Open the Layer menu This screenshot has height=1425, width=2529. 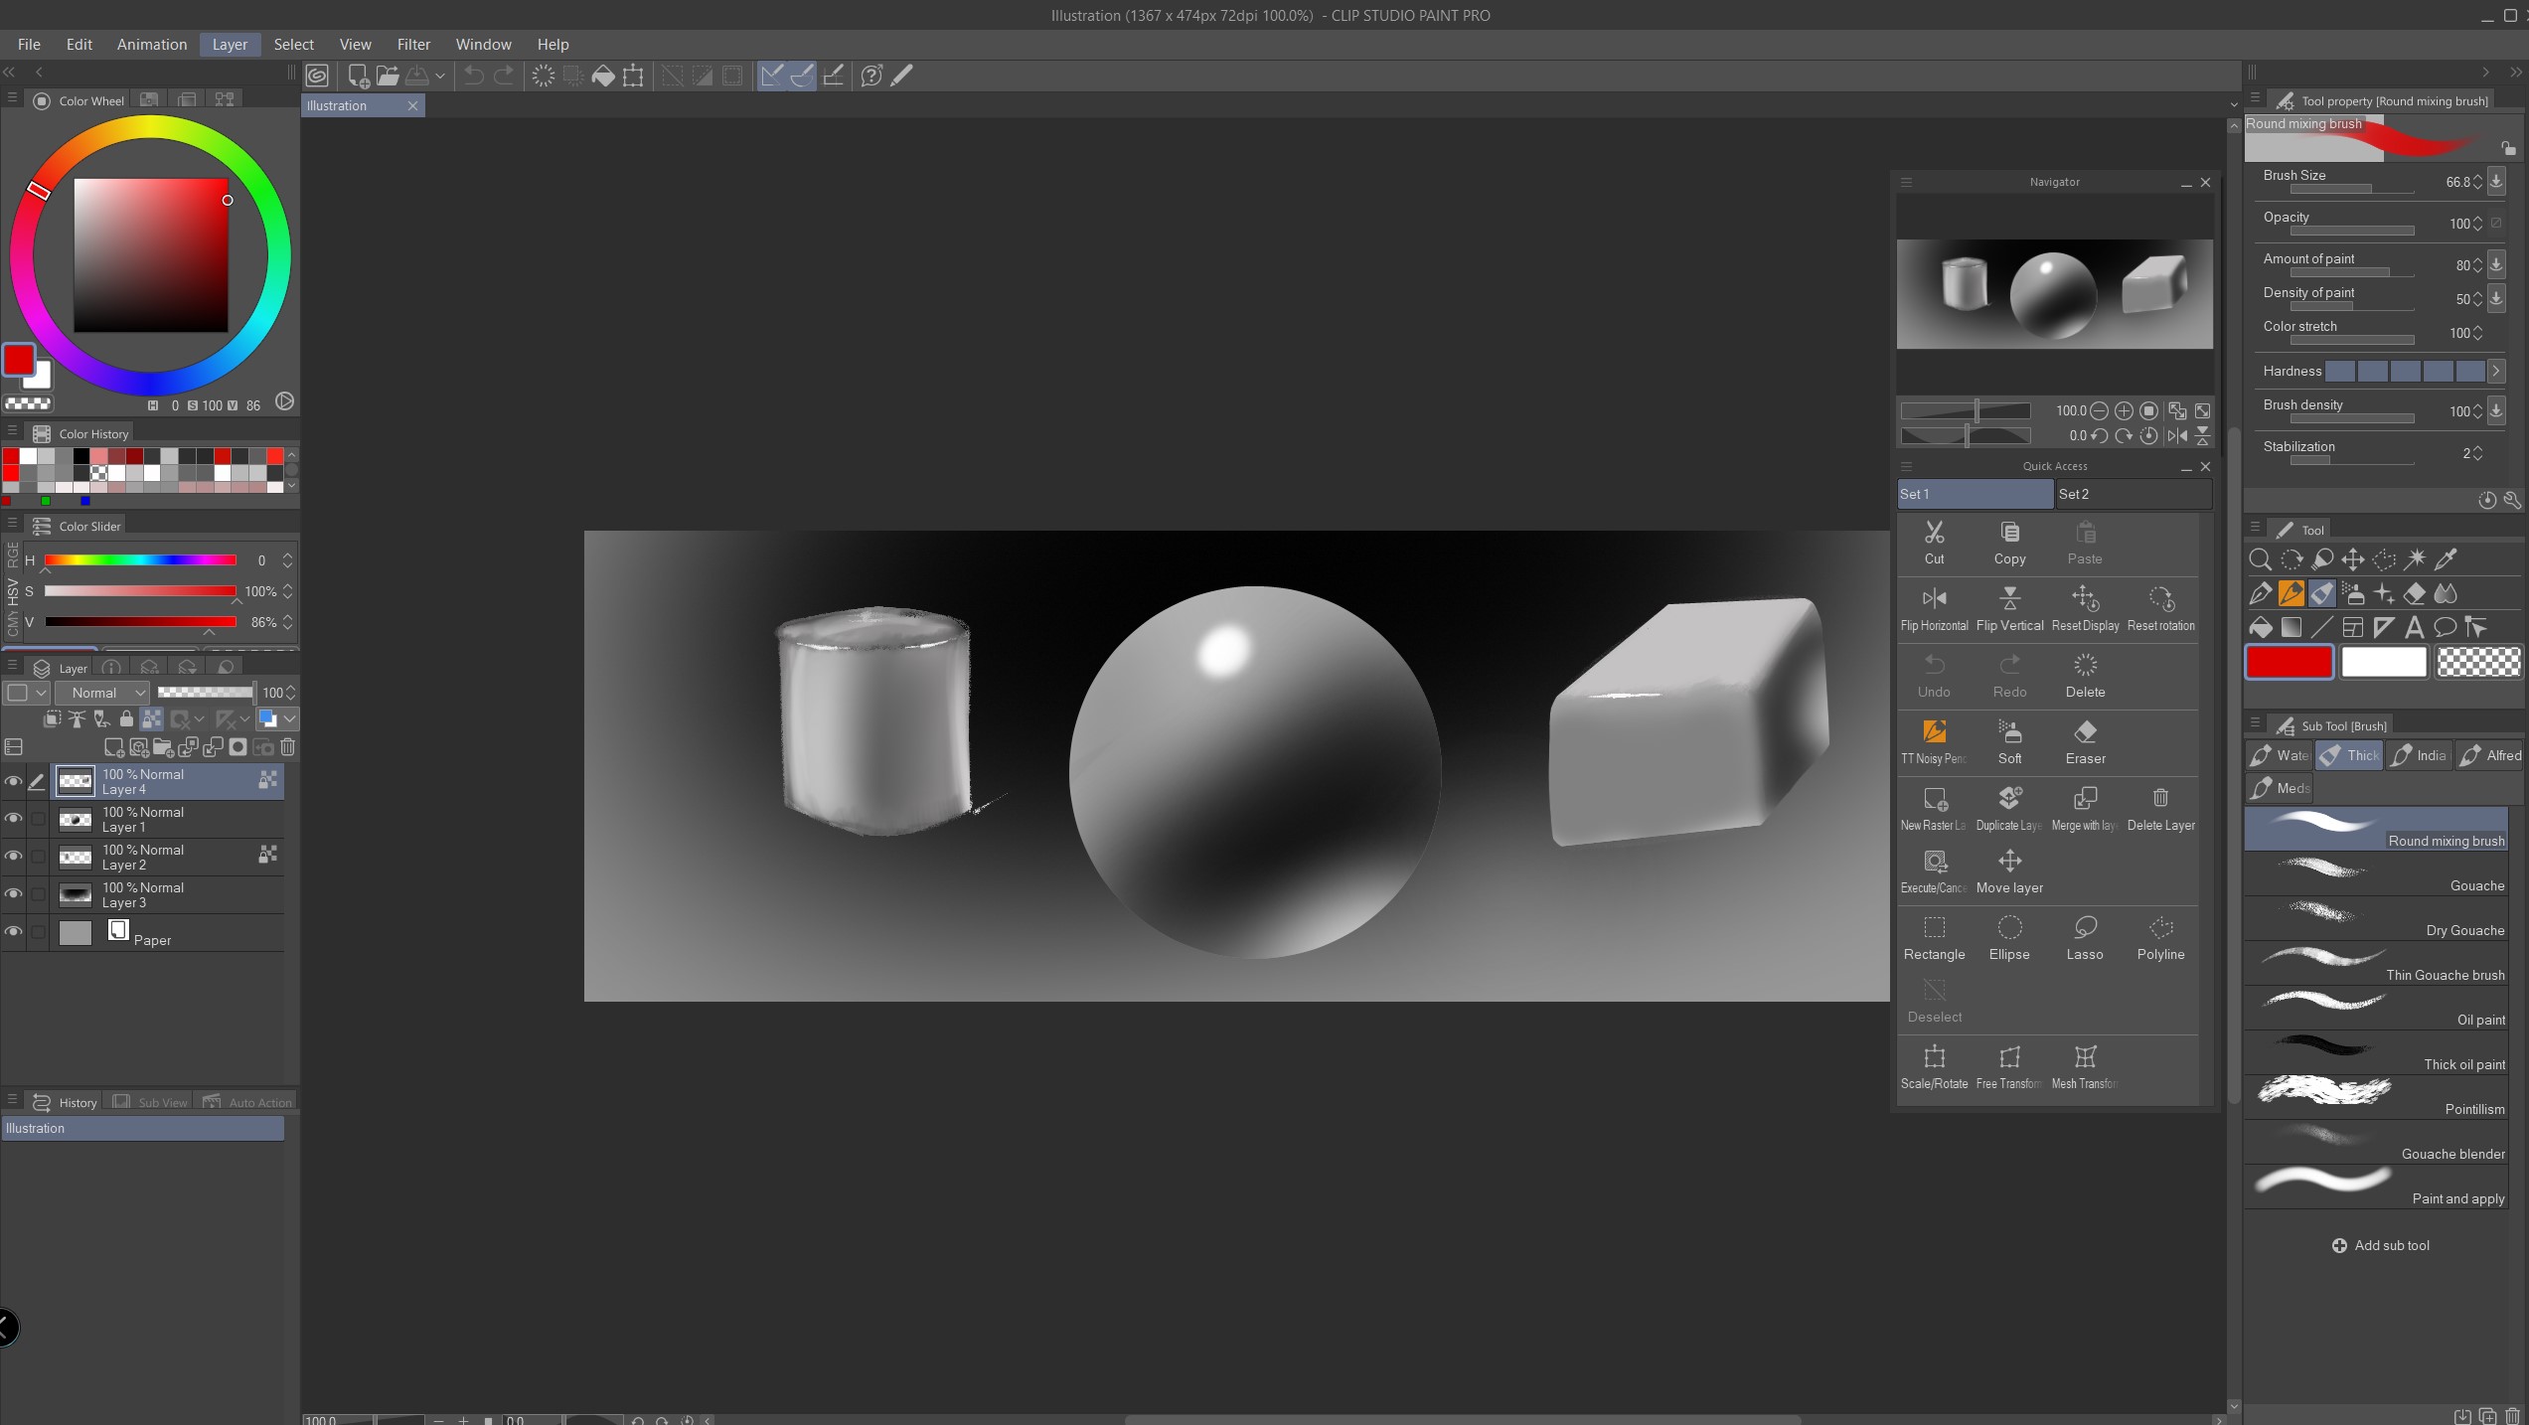(x=230, y=45)
